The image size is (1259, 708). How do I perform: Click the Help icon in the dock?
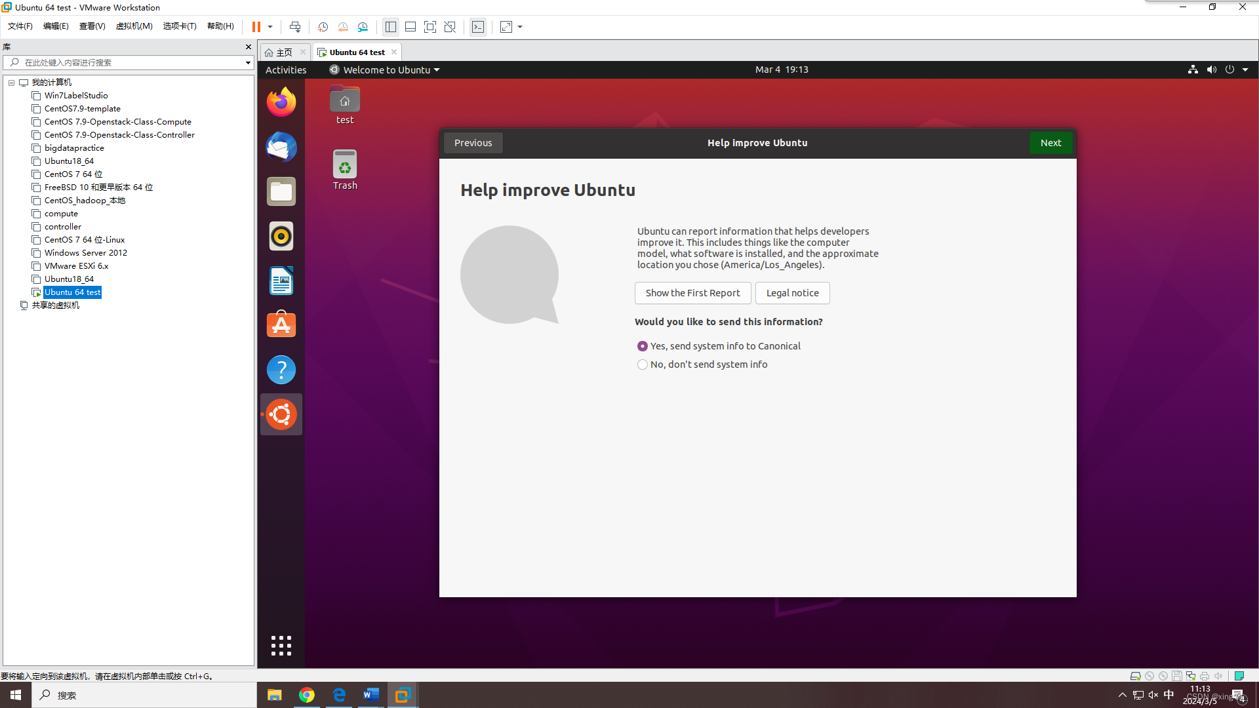281,369
